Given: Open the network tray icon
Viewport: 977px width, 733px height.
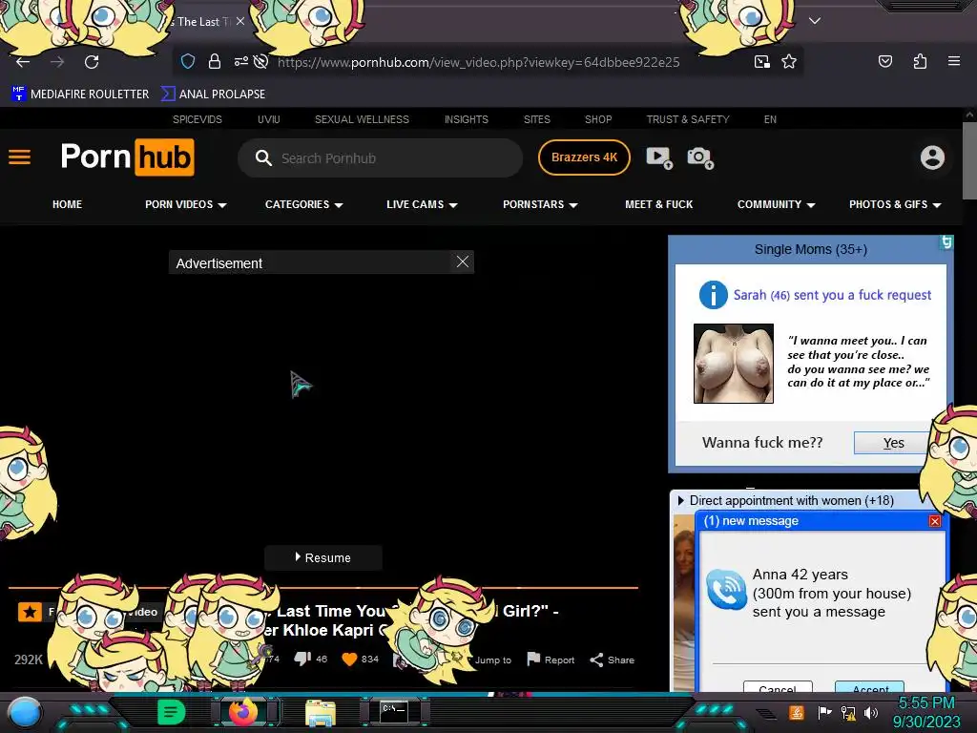Looking at the screenshot, I should pyautogui.click(x=848, y=712).
